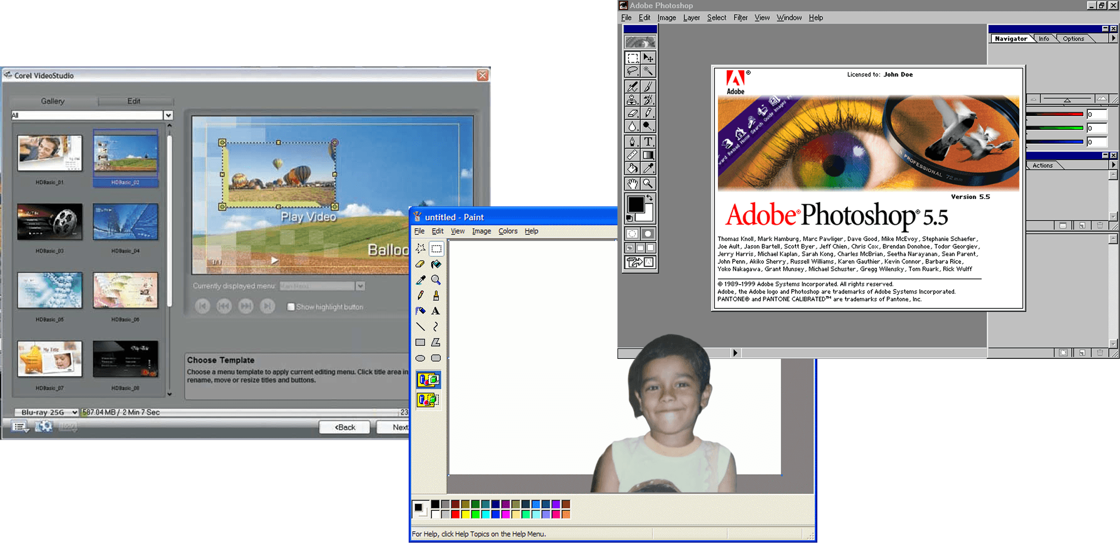
Task: Pick the Rubber Stamp tool in Photoshop
Action: click(633, 100)
